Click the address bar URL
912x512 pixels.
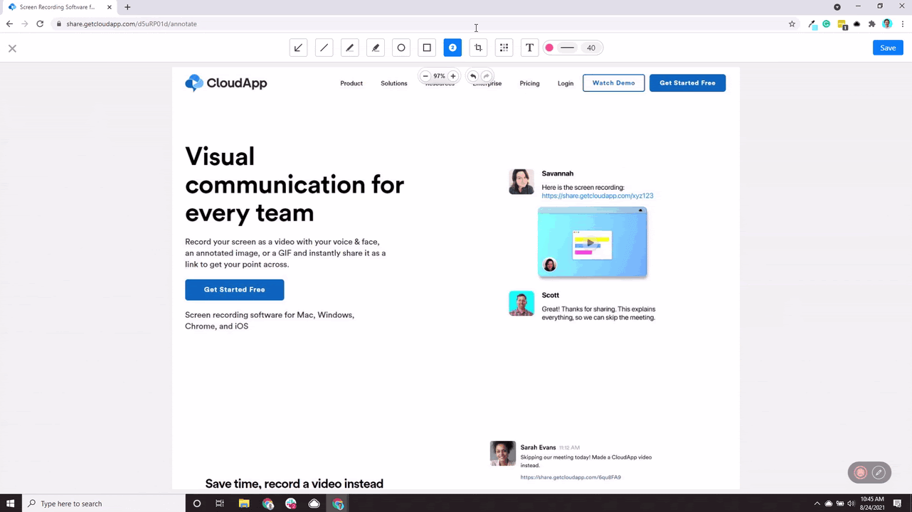click(132, 23)
